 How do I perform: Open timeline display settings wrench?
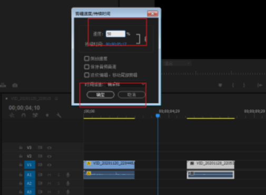point(58,115)
